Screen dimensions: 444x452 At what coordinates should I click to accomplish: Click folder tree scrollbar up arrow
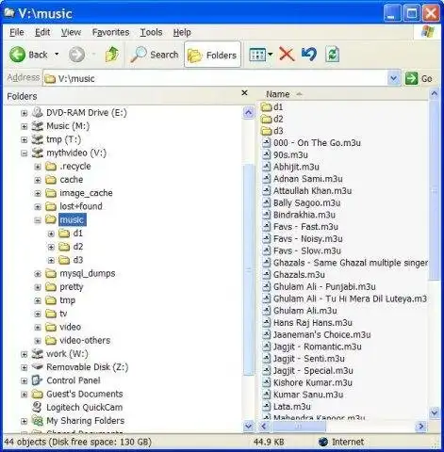(x=249, y=113)
